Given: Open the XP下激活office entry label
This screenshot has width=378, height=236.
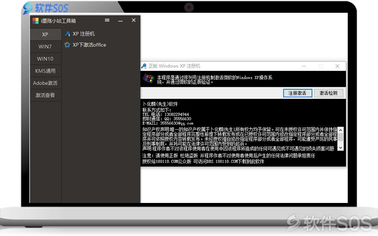Looking at the screenshot, I should tap(89, 45).
